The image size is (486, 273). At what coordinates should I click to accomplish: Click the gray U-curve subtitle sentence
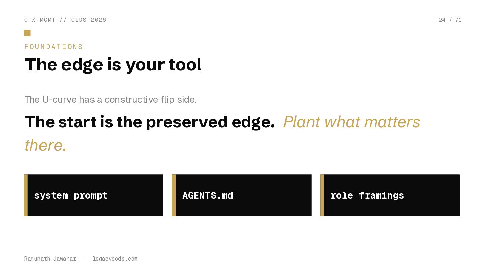tap(110, 100)
